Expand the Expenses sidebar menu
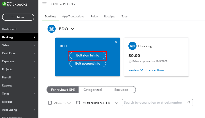Screen dimensions: 205x118 coord(19,61)
